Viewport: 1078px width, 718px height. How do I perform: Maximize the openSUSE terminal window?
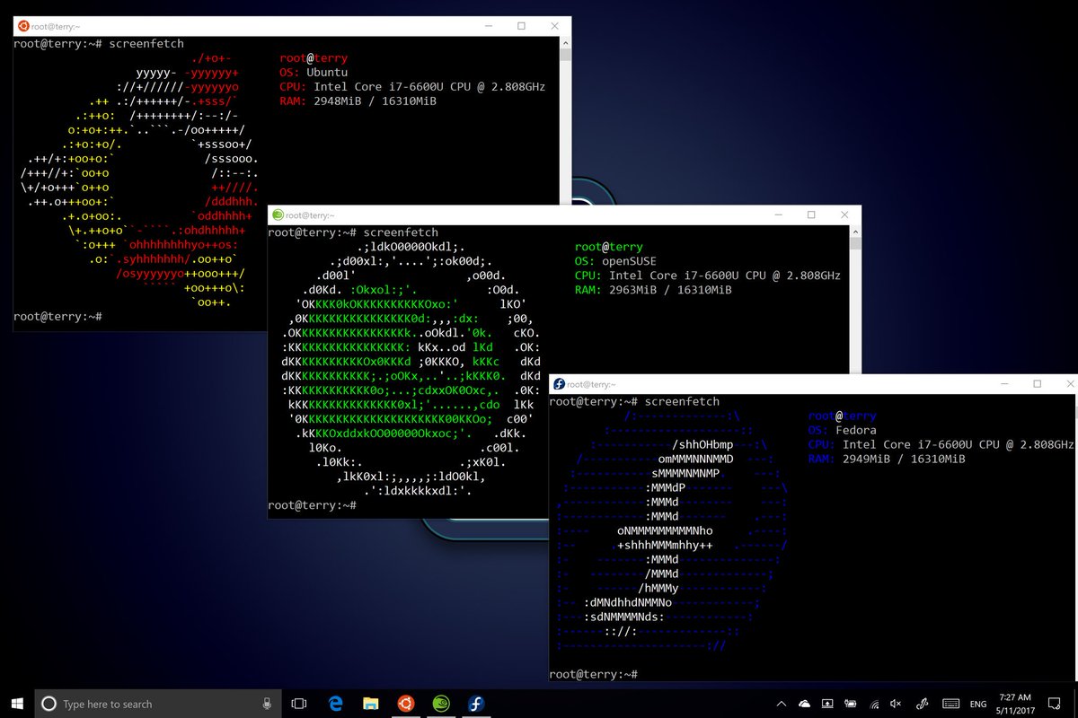click(x=811, y=215)
